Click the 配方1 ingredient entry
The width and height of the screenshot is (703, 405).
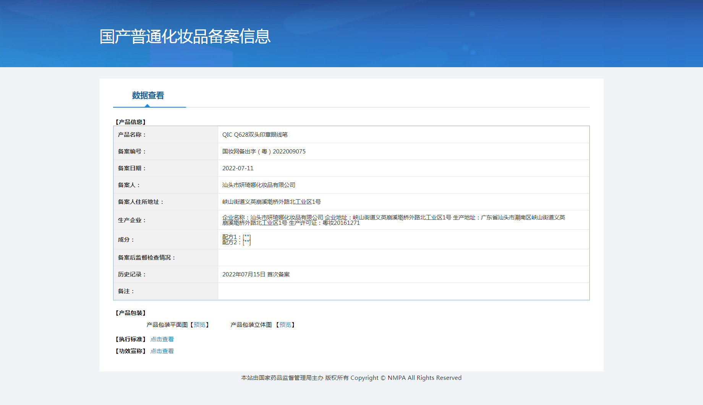(236, 237)
